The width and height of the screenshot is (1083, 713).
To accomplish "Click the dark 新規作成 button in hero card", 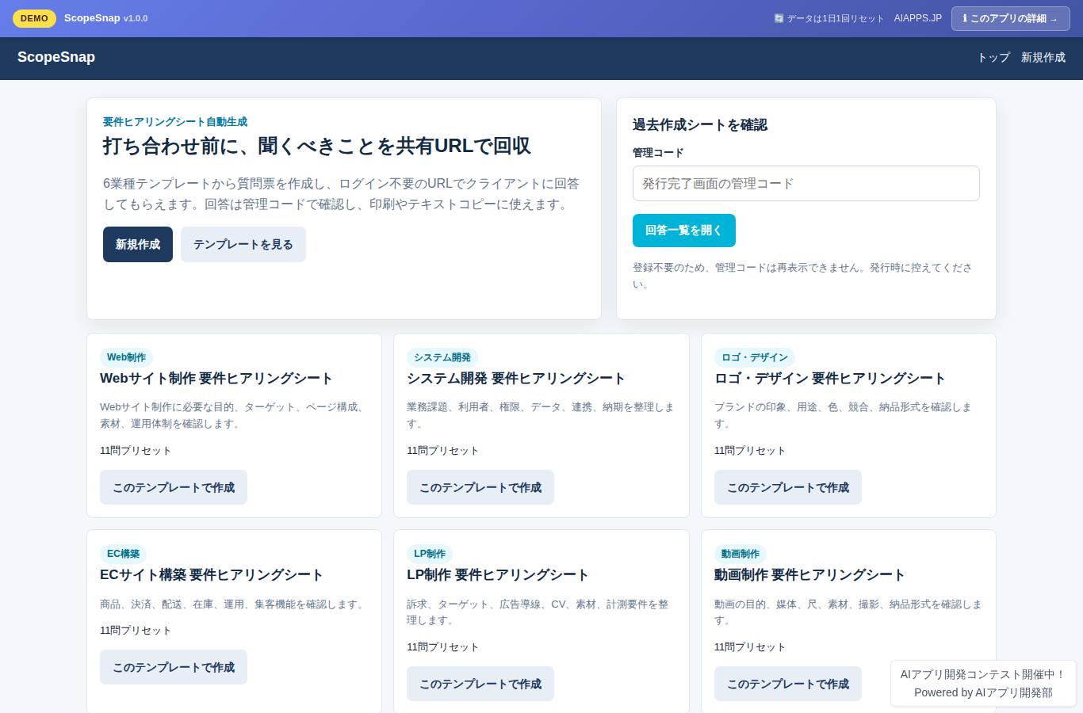I will 138,244.
